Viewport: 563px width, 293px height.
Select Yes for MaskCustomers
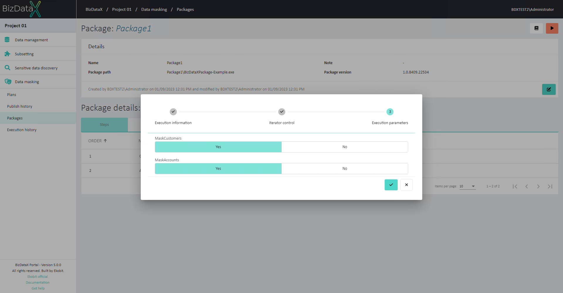tap(218, 147)
